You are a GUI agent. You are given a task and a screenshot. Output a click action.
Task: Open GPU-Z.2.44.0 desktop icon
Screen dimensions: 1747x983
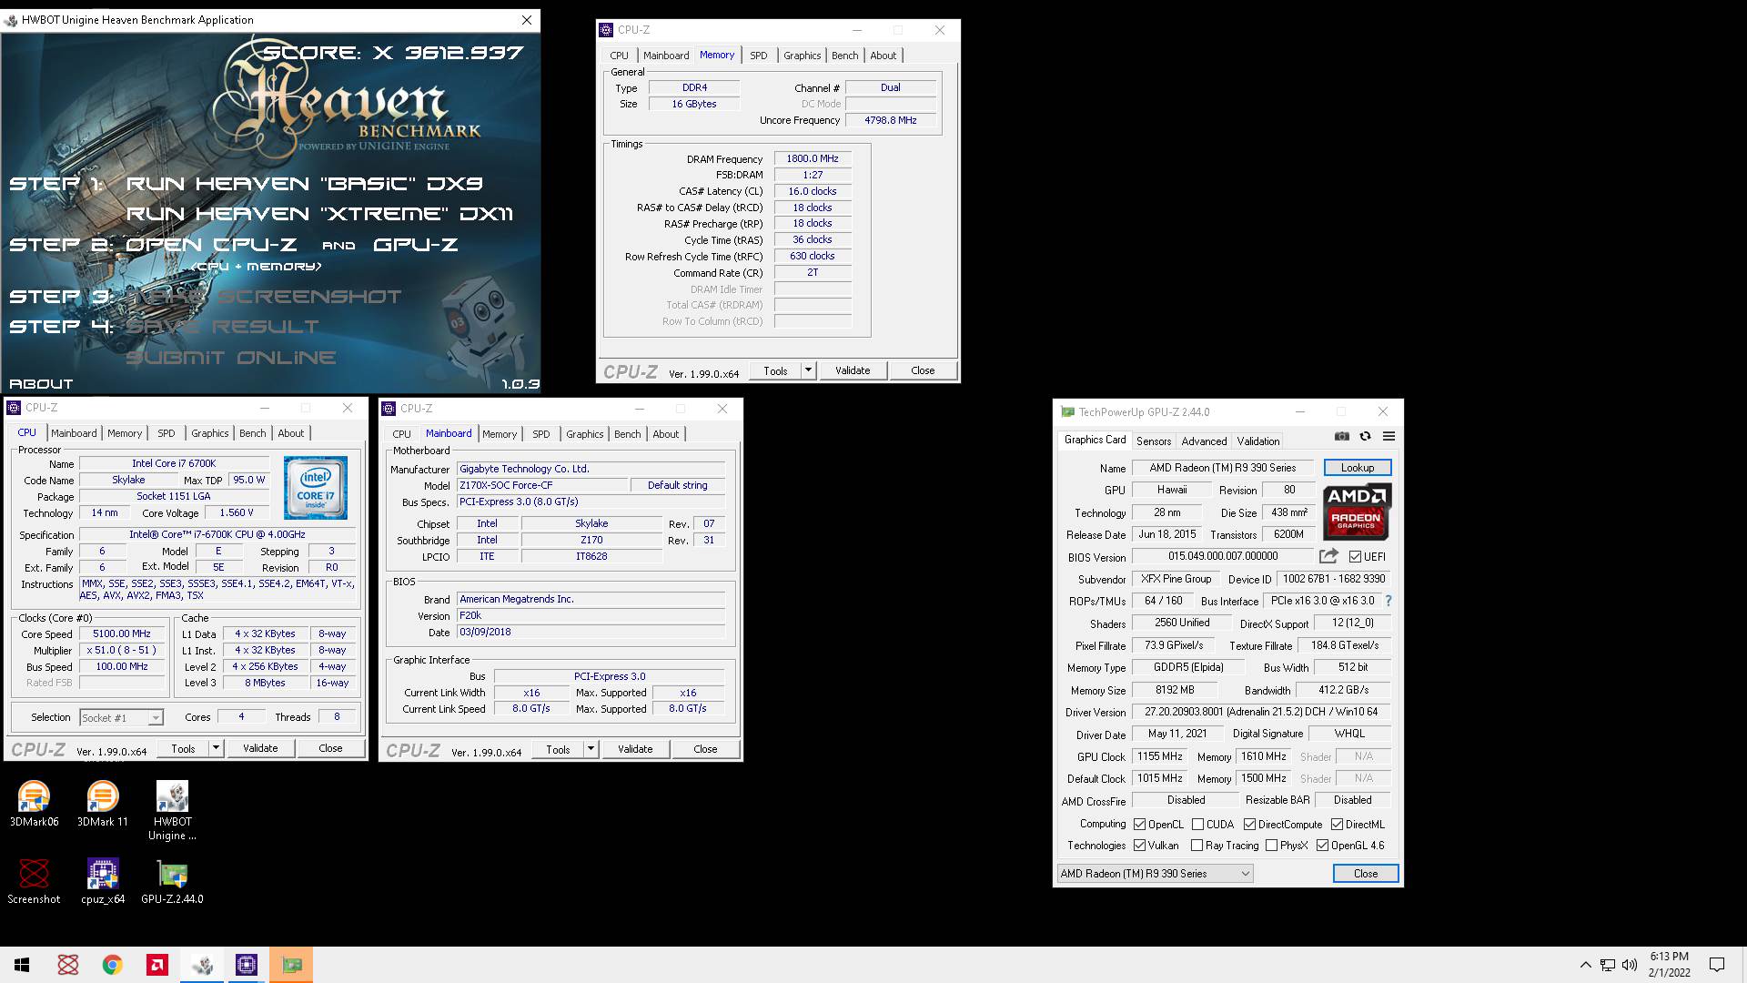(172, 881)
